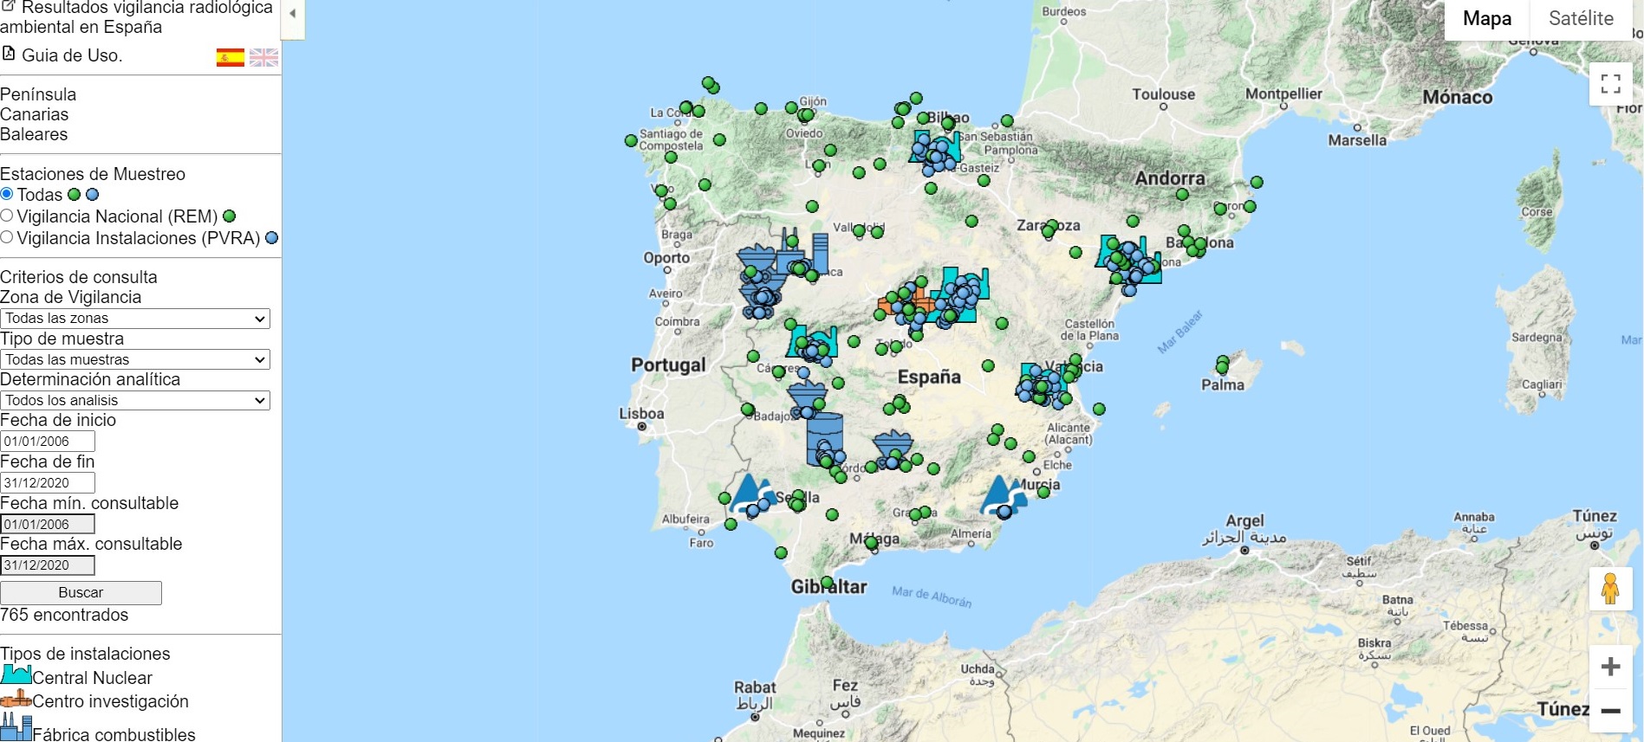Switch language using the Spanish flag icon
Viewport: 1644px width, 742px height.
(230, 58)
